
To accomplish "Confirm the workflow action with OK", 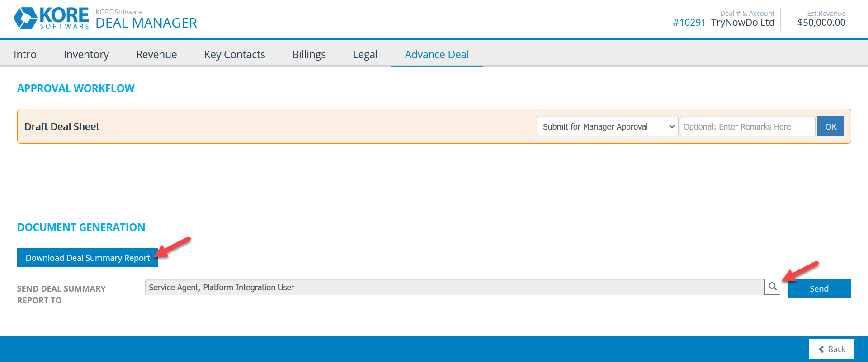I will 830,126.
